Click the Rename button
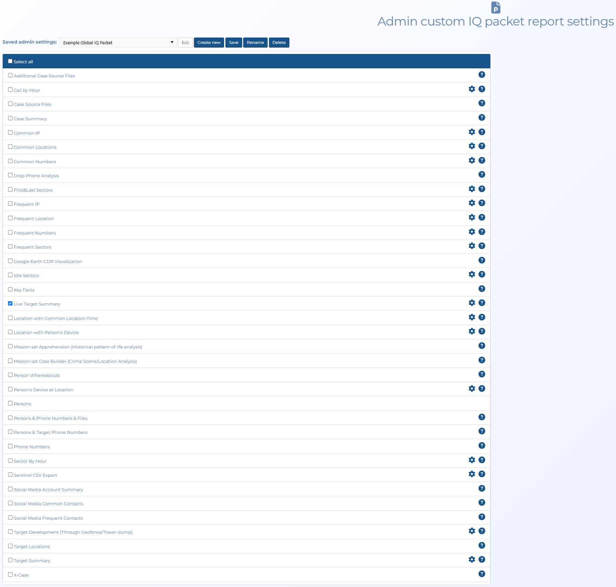 pyautogui.click(x=255, y=43)
